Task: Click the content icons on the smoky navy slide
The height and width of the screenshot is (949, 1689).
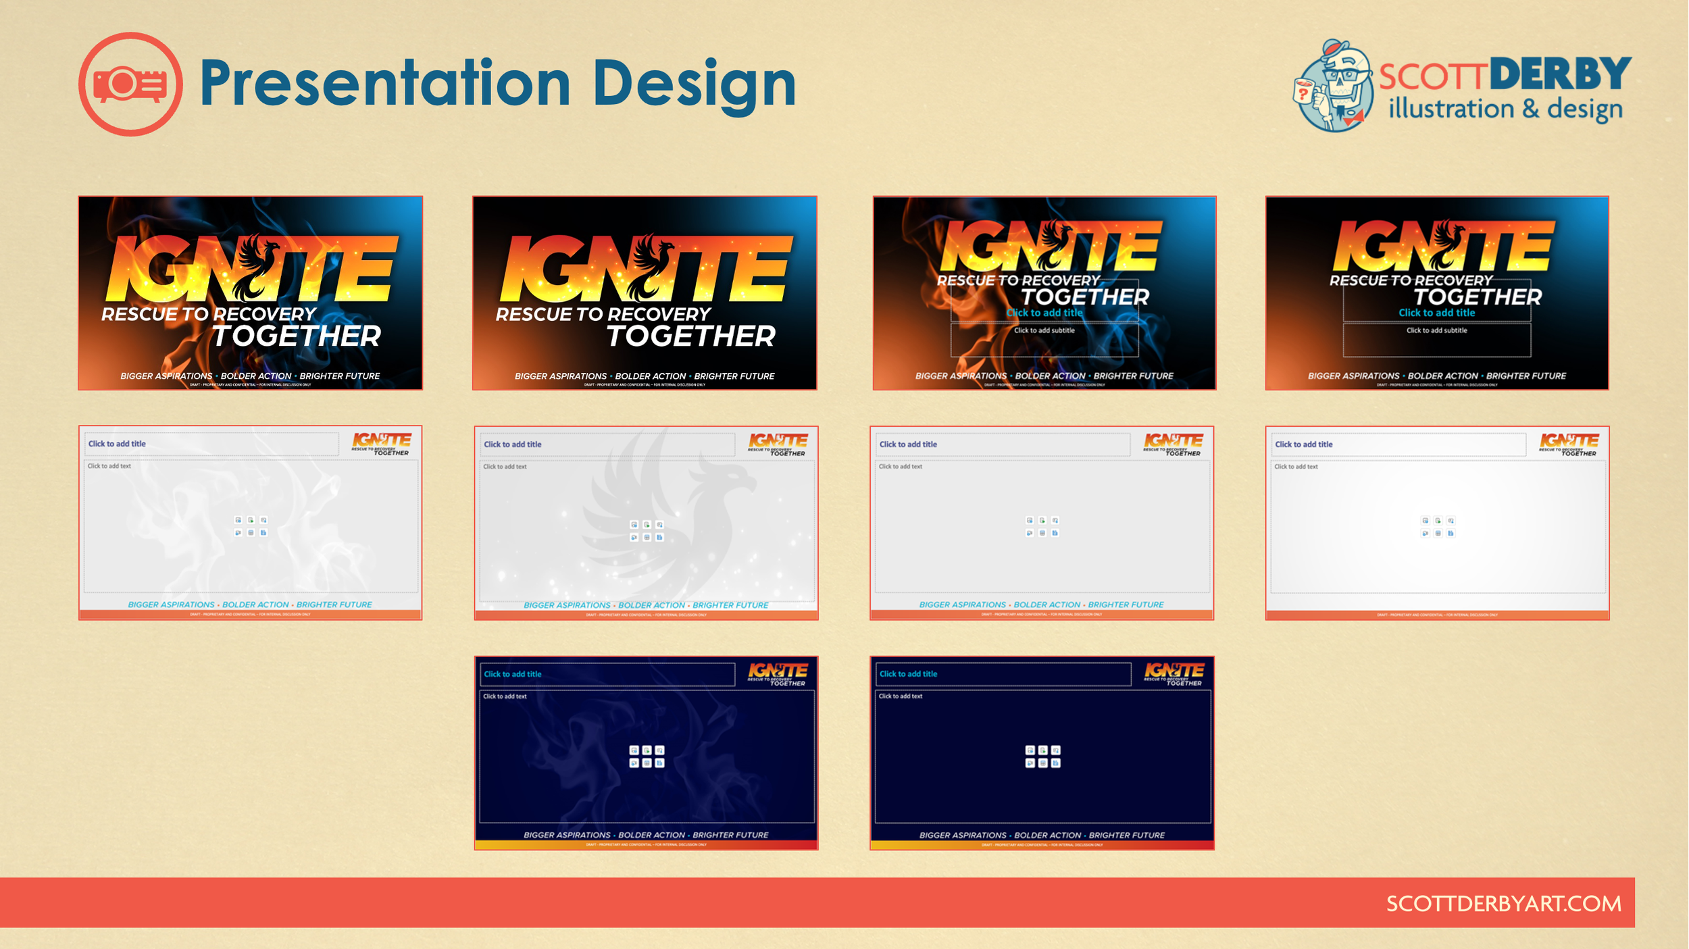Action: tap(647, 756)
